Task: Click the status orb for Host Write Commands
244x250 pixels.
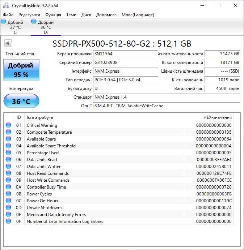Action: click(x=8, y=180)
